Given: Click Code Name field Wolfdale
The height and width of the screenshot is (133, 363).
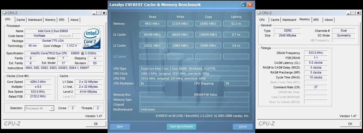Looking at the screenshot, I should click(39, 36).
